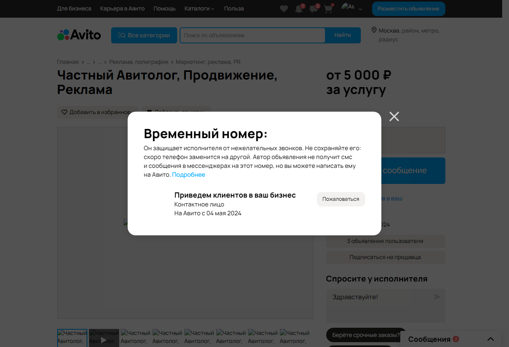509x347 pixels.
Task: Click the Пожаловаться button
Action: tap(341, 199)
